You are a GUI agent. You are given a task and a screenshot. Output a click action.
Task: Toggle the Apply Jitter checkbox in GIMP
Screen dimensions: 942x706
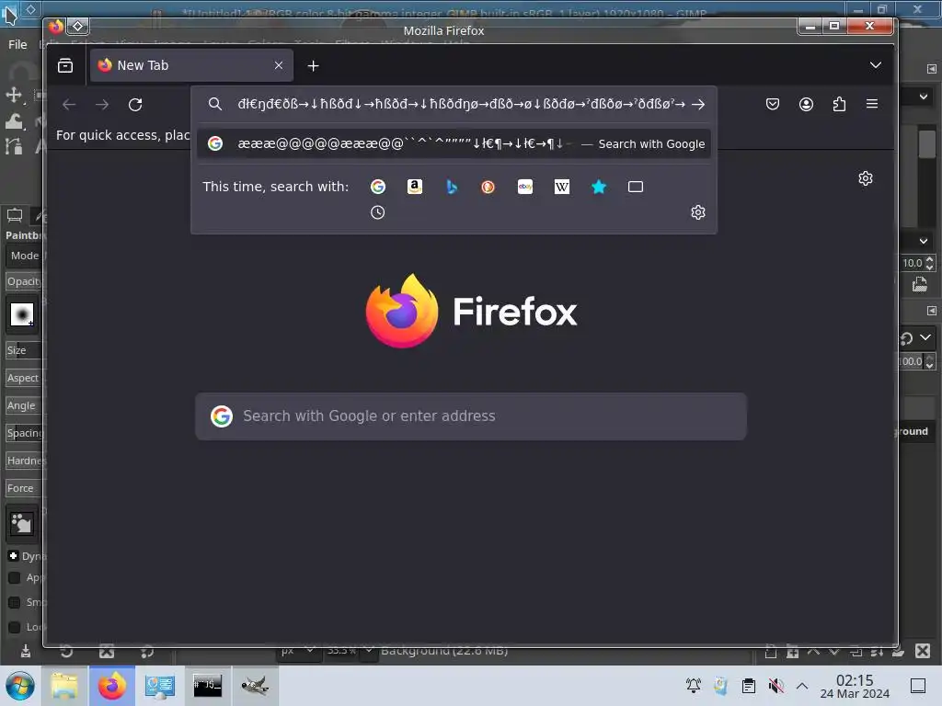click(15, 577)
